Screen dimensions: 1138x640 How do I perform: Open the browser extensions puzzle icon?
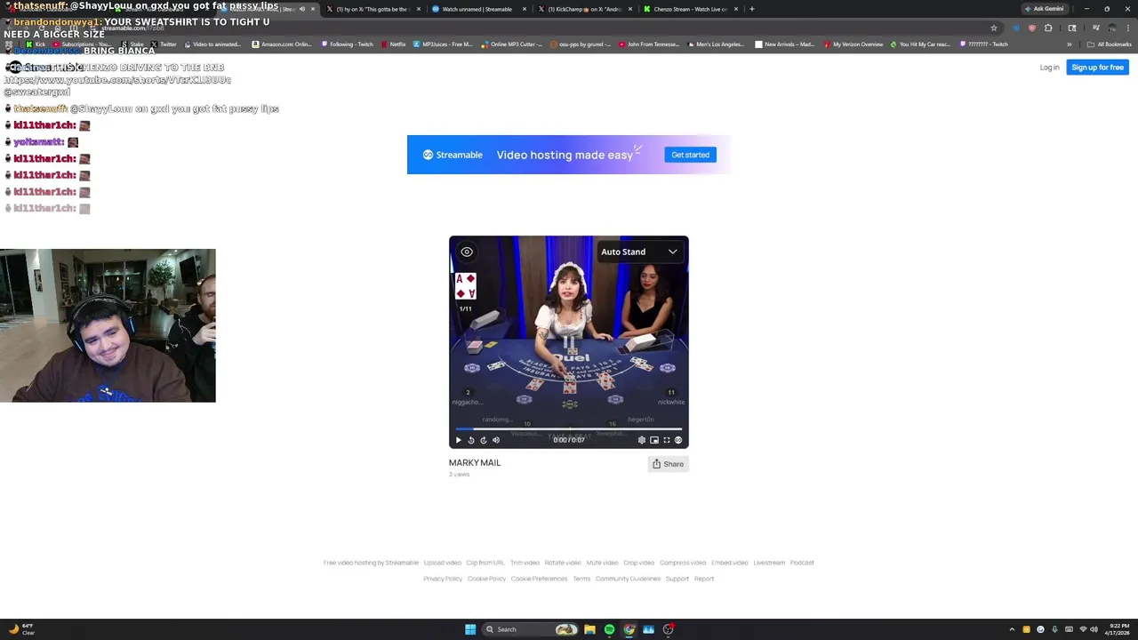(x=1048, y=28)
